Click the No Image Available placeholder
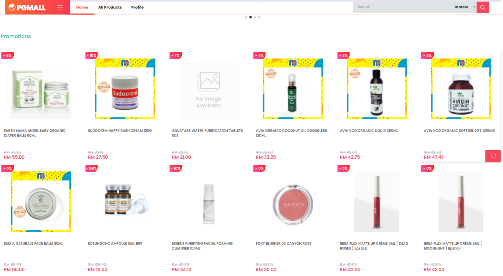Viewport: 503px width, 276px height. (209, 89)
